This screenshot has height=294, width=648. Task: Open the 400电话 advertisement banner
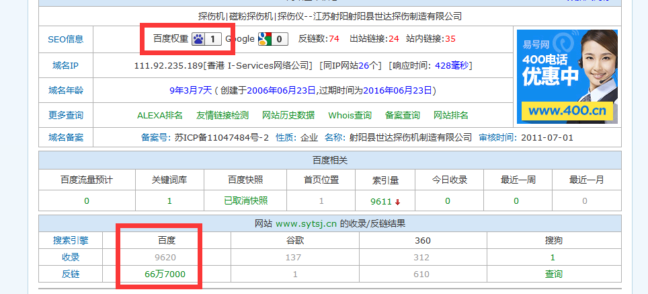565,77
